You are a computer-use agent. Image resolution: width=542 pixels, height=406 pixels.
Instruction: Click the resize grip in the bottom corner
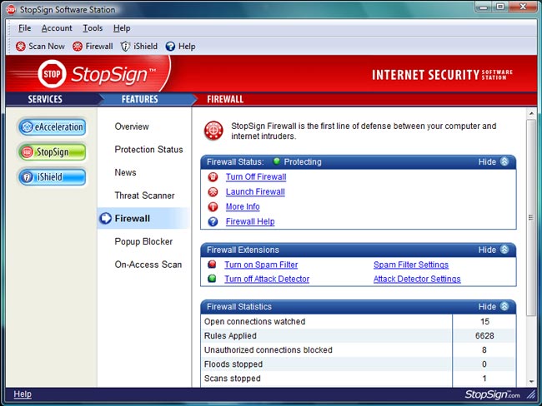531,394
